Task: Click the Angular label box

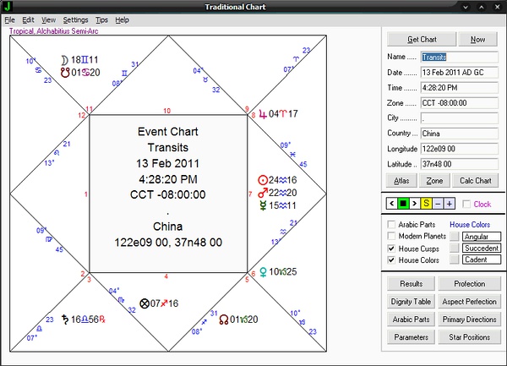Action: [482, 237]
